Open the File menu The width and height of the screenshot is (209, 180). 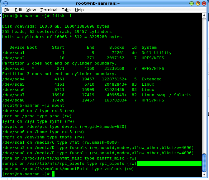(7, 10)
